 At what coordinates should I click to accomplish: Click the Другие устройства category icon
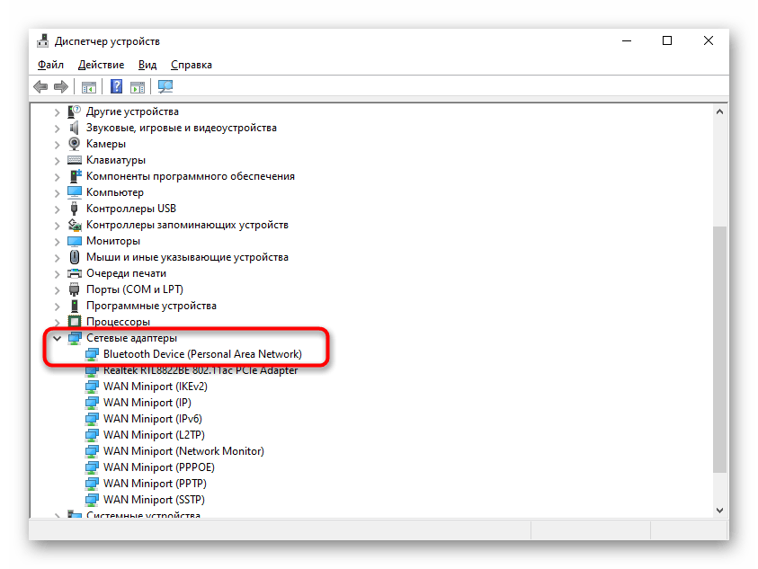click(74, 111)
